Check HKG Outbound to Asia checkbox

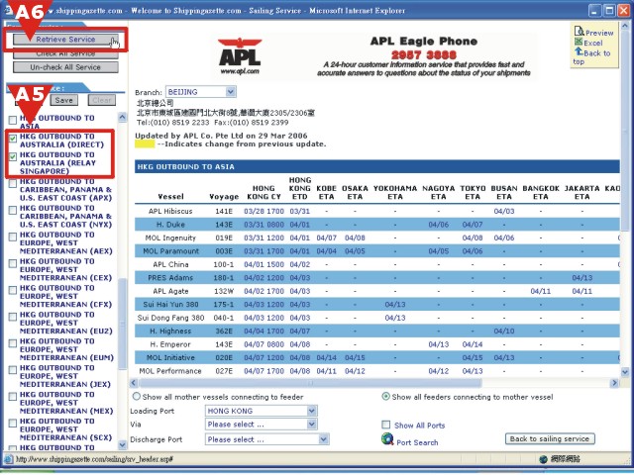click(x=13, y=120)
